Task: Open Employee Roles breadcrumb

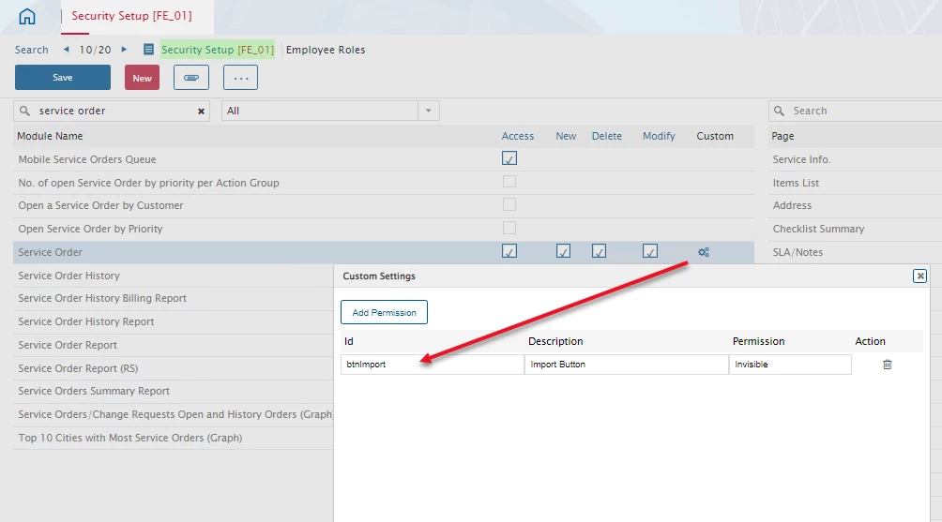Action: point(326,50)
